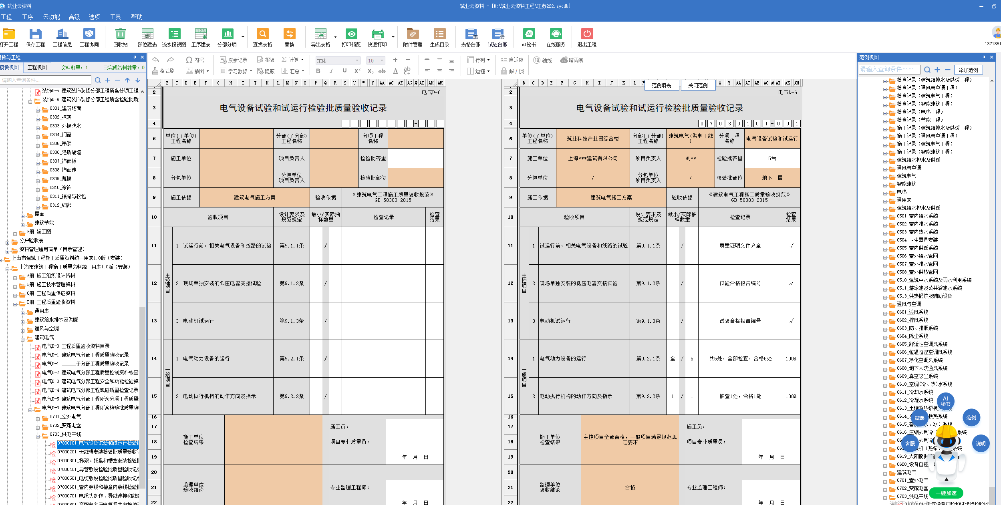The image size is (1001, 505).
Task: Insert a symbol with Omega icon
Action: (189, 60)
